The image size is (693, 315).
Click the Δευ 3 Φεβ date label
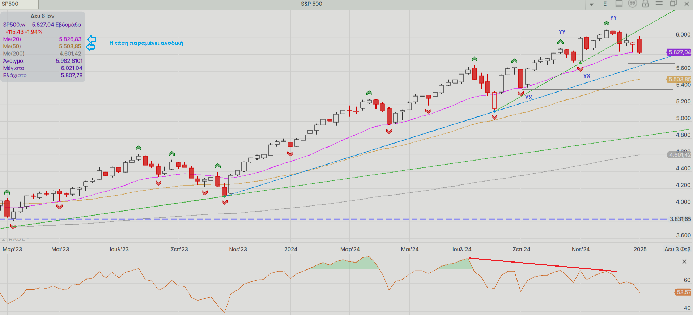click(677, 249)
